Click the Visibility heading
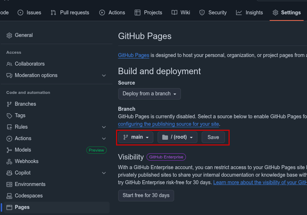The height and width of the screenshot is (215, 307). click(131, 157)
